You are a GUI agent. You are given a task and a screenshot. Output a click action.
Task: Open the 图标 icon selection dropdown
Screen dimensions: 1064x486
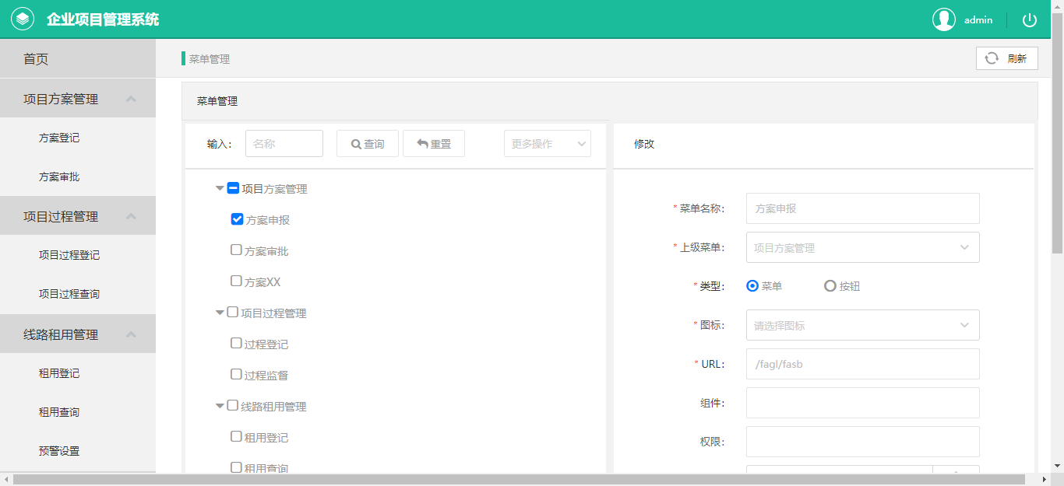point(863,325)
